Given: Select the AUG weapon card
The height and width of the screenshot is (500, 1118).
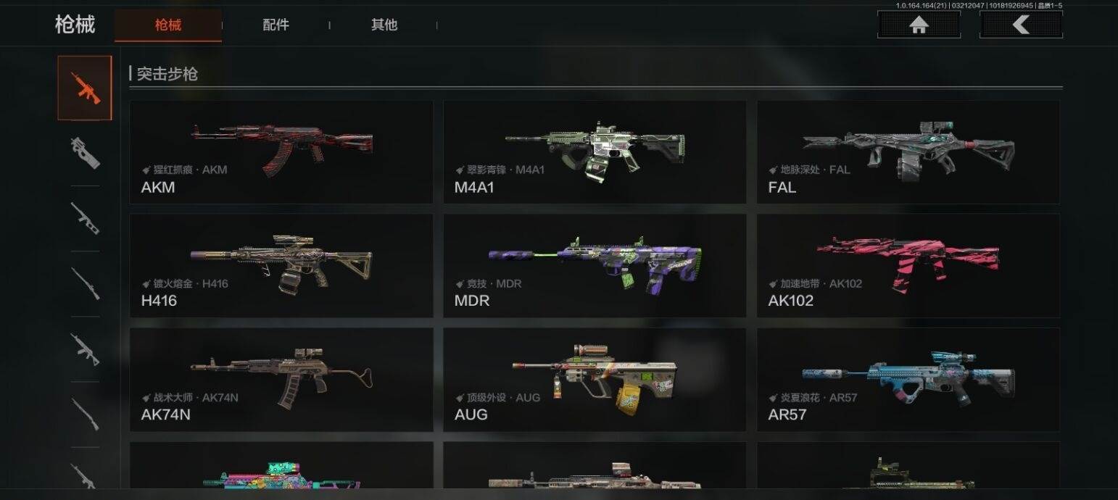Looking at the screenshot, I should 595,380.
